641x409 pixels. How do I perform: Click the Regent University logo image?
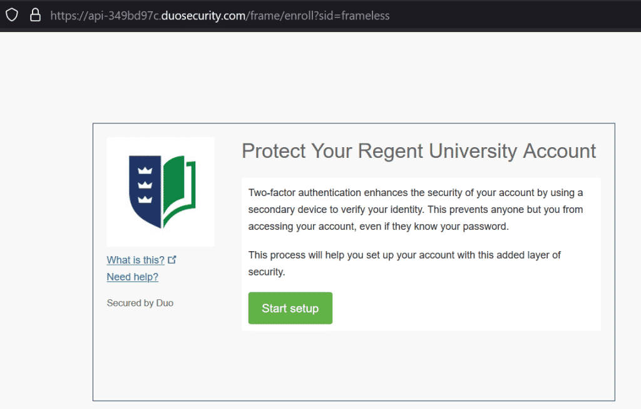click(x=161, y=192)
